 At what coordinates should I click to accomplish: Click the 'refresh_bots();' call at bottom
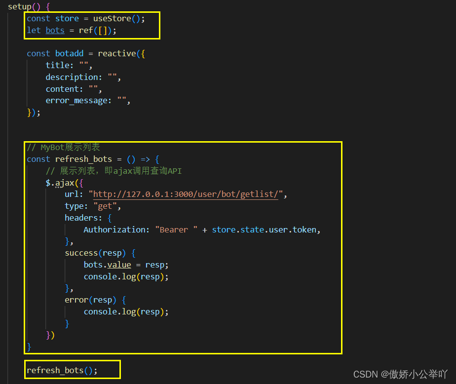pyautogui.click(x=62, y=370)
